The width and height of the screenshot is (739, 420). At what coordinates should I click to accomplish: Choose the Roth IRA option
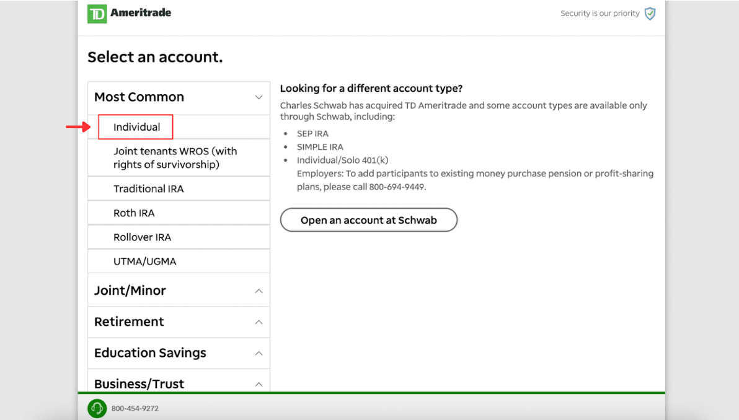[x=134, y=213]
